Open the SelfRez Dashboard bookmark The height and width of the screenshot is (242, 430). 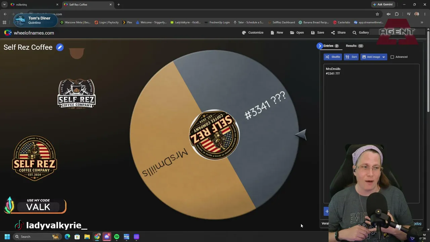coord(281,23)
